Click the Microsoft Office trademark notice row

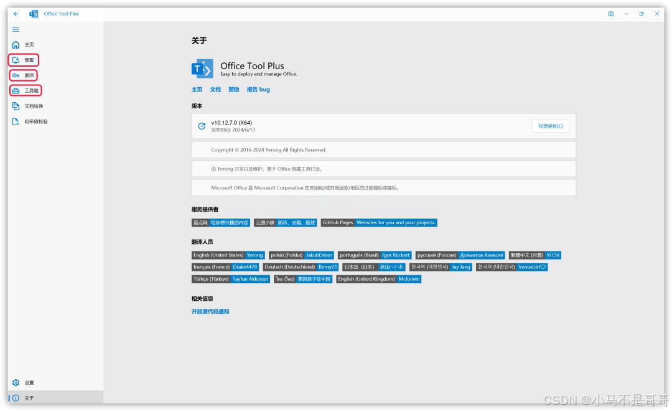384,188
